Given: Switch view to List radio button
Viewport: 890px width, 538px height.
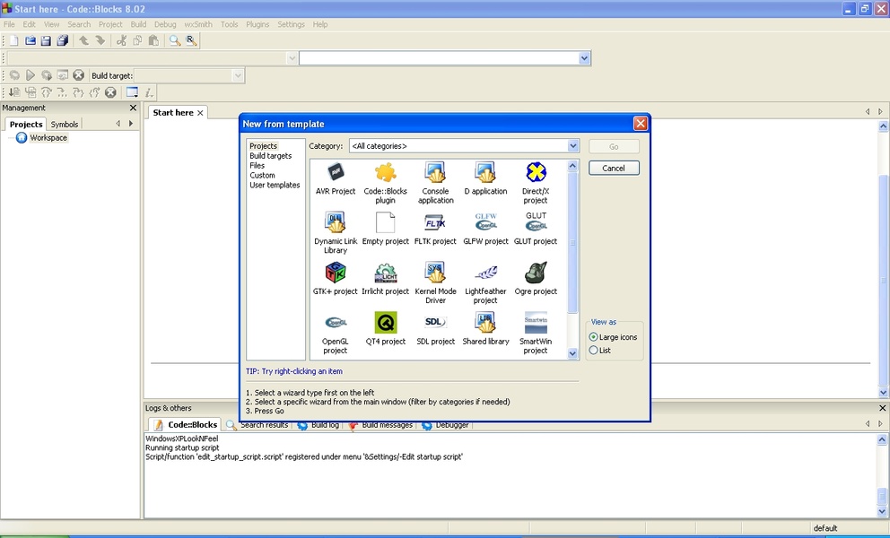Looking at the screenshot, I should (594, 351).
